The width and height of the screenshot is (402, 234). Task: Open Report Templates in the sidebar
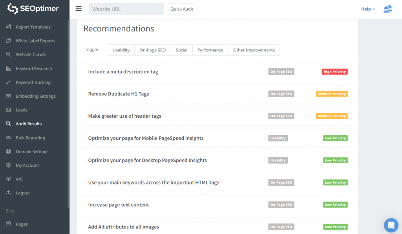point(33,27)
